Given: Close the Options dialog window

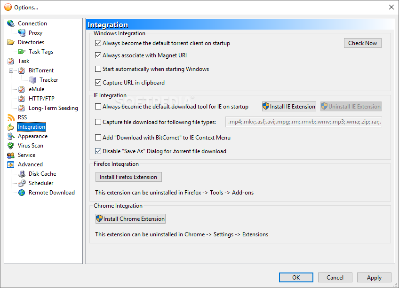Looking at the screenshot, I should click(x=391, y=7).
